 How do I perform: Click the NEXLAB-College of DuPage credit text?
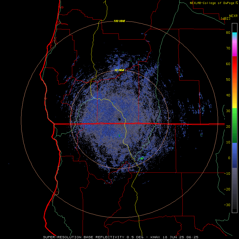coord(212,3)
